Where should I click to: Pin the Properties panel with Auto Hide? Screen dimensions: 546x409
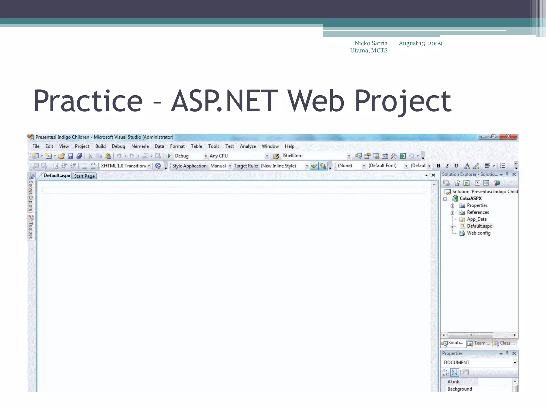pos(507,353)
